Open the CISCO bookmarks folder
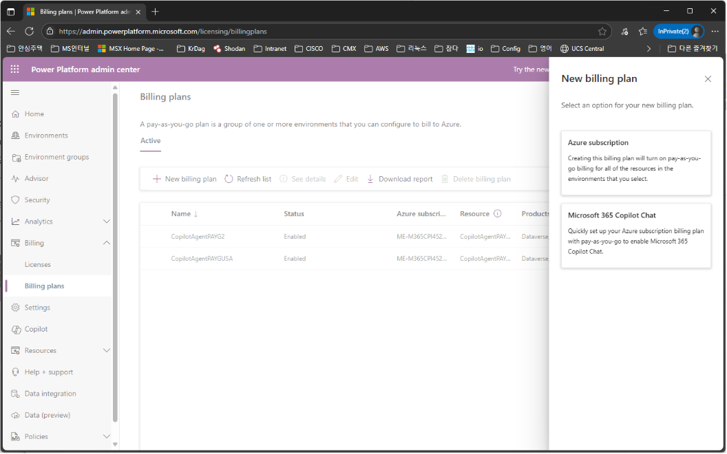 click(309, 49)
